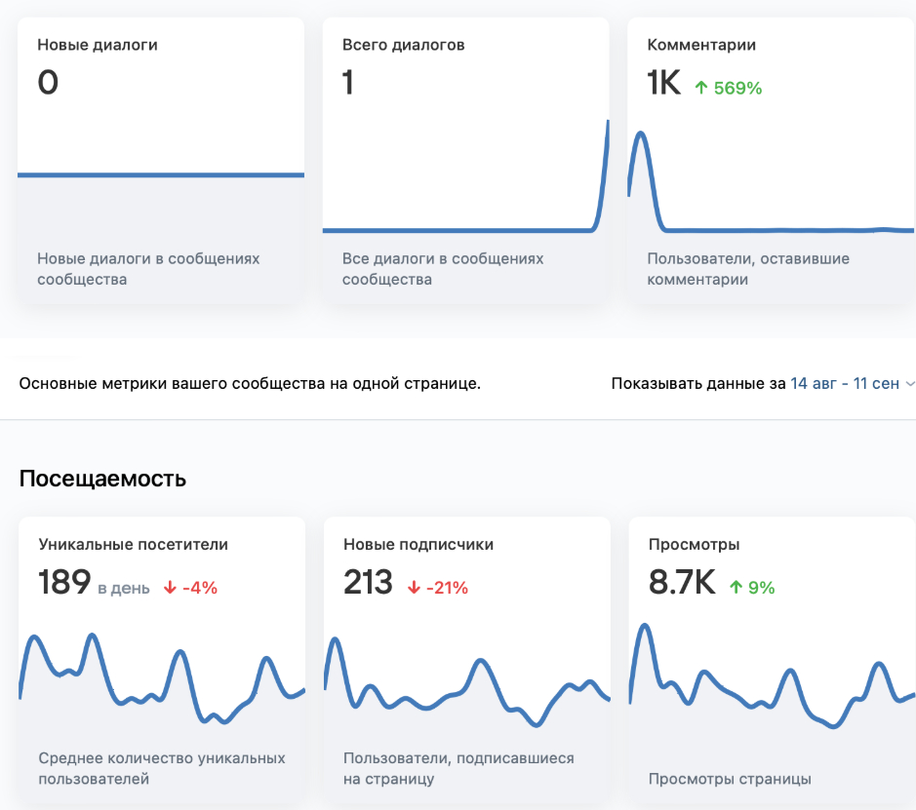The height and width of the screenshot is (810, 916).
Task: Open the Новые подписчики card title
Action: [418, 544]
